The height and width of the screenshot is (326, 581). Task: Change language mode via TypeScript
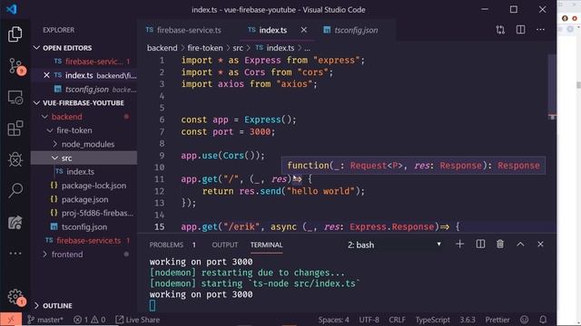pyautogui.click(x=432, y=320)
